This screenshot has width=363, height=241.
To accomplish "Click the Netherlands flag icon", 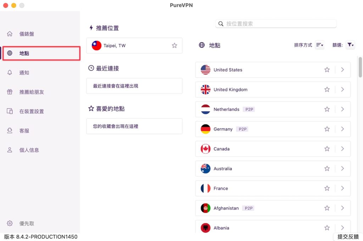I will coord(206,109).
